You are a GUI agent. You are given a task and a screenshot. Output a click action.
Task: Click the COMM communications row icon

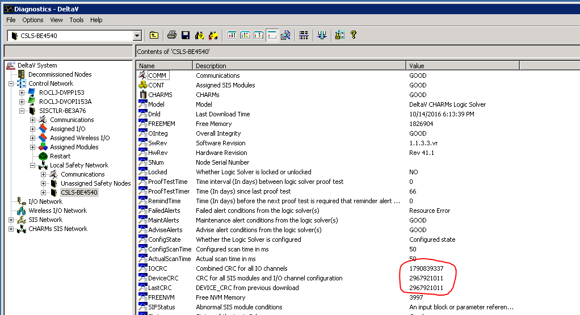[143, 75]
